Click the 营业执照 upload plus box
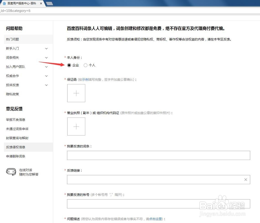Image resolution: width=260 pixels, height=223 pixels. [76, 126]
